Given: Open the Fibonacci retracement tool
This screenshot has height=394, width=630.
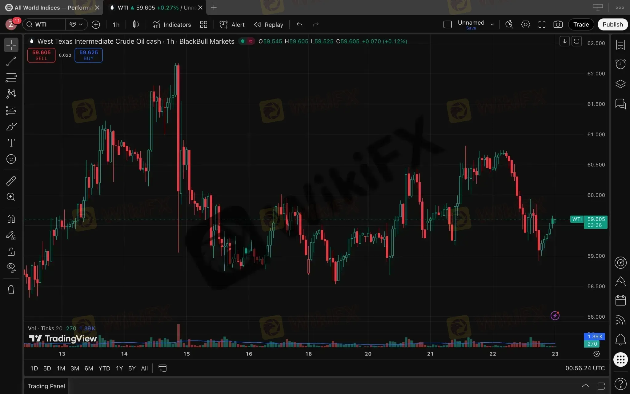Looking at the screenshot, I should click(11, 78).
